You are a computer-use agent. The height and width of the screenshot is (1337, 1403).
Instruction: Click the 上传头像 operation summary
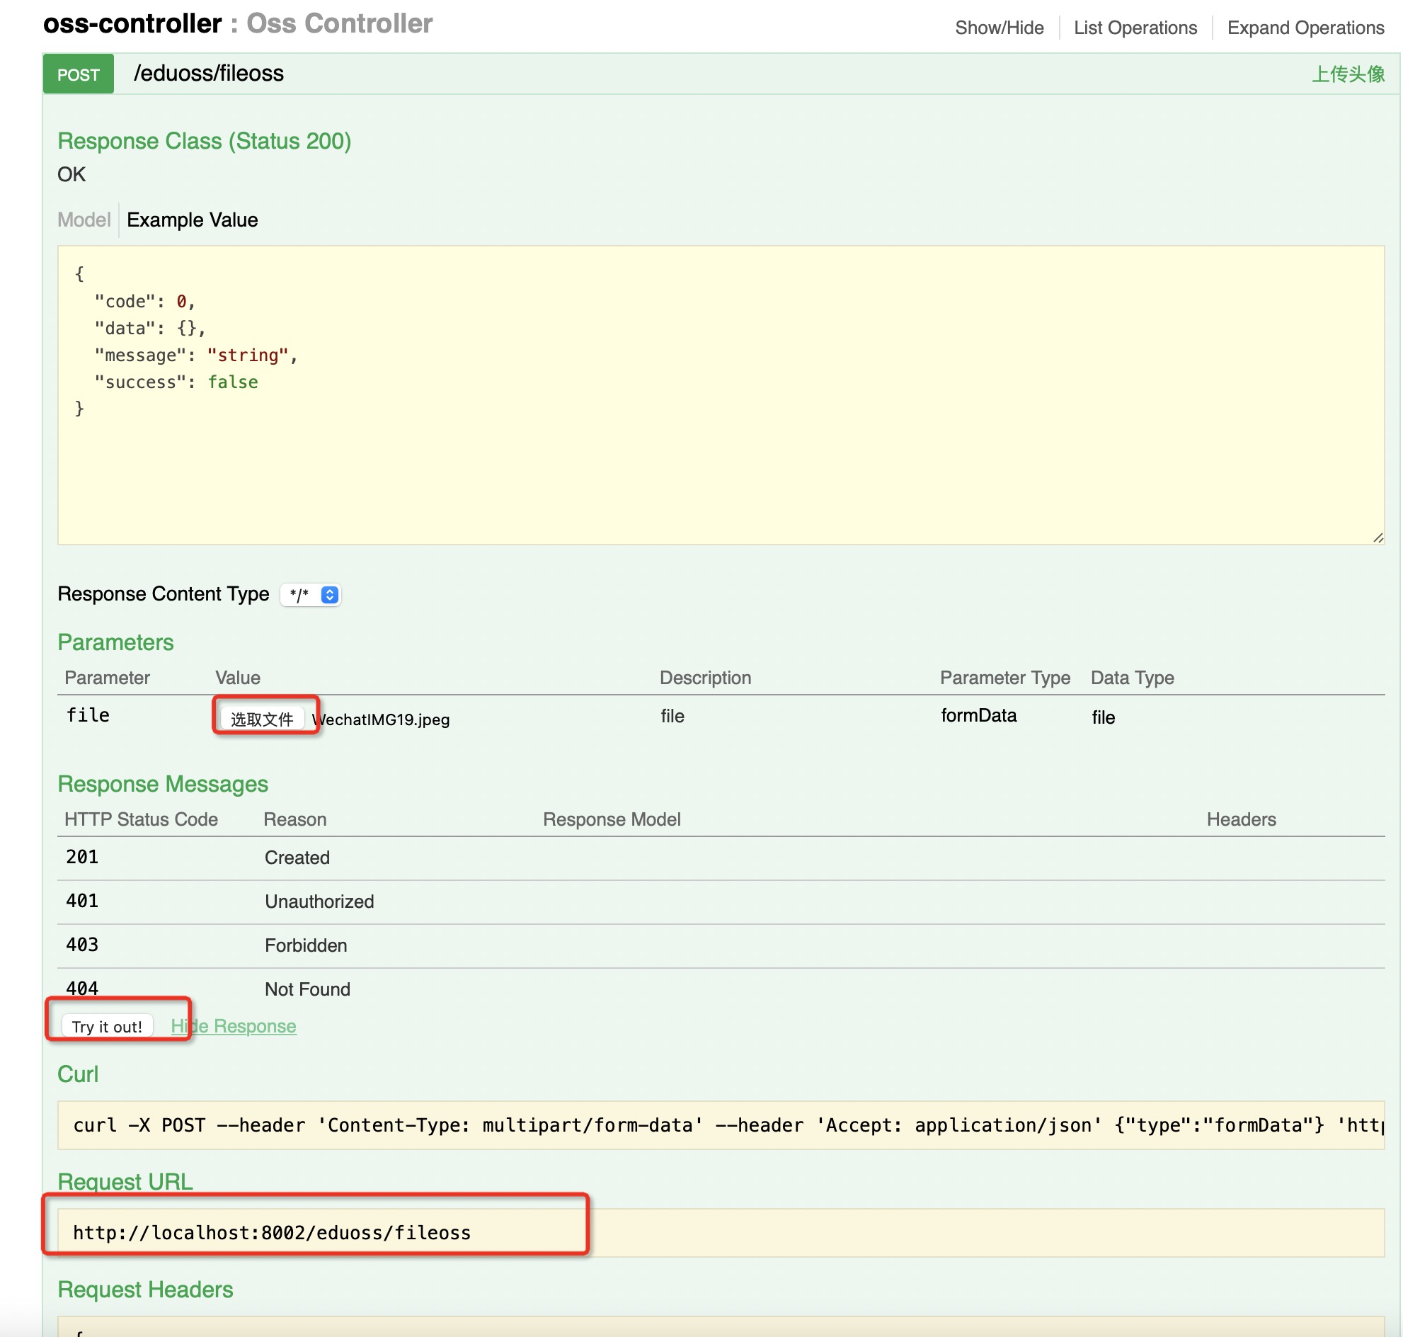pyautogui.click(x=1347, y=74)
